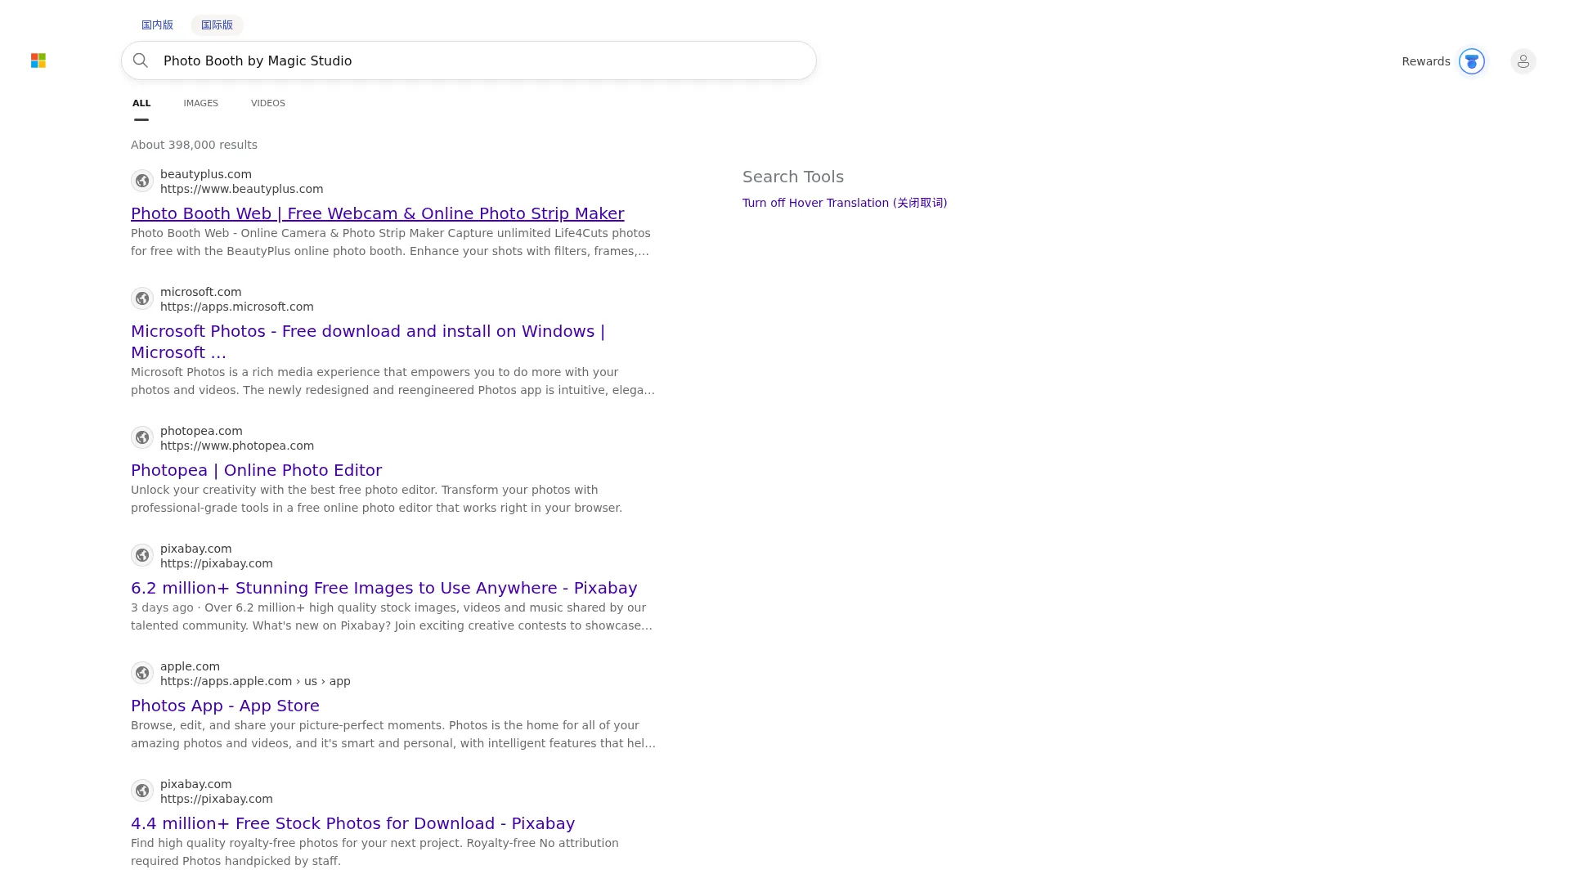Click the apps.apple.com › us › app URL
The image size is (1570, 883).
pyautogui.click(x=255, y=681)
